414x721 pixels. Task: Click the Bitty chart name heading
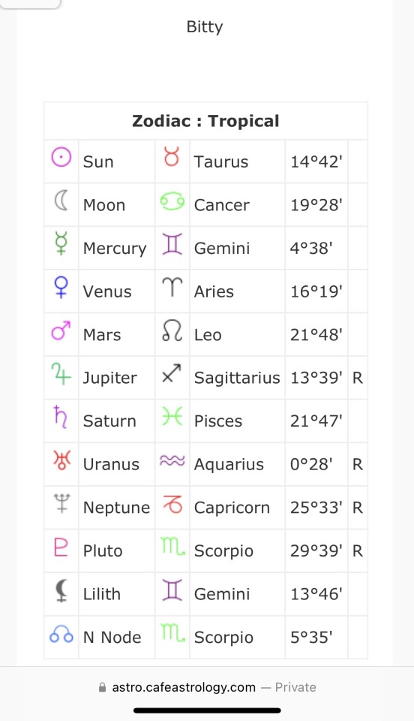point(205,27)
